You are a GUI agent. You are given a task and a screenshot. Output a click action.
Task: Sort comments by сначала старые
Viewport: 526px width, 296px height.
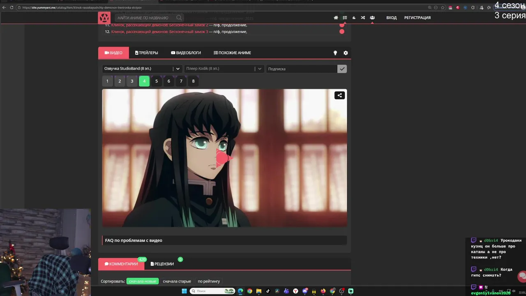click(177, 281)
